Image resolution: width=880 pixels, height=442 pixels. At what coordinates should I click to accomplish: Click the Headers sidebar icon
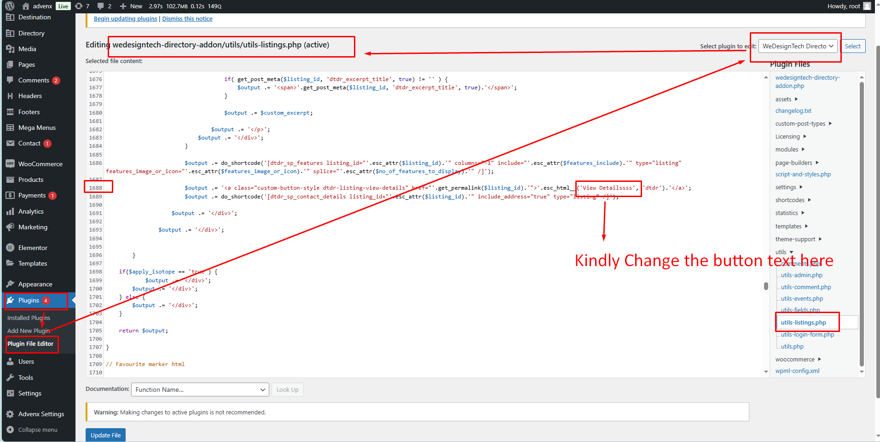coord(10,96)
